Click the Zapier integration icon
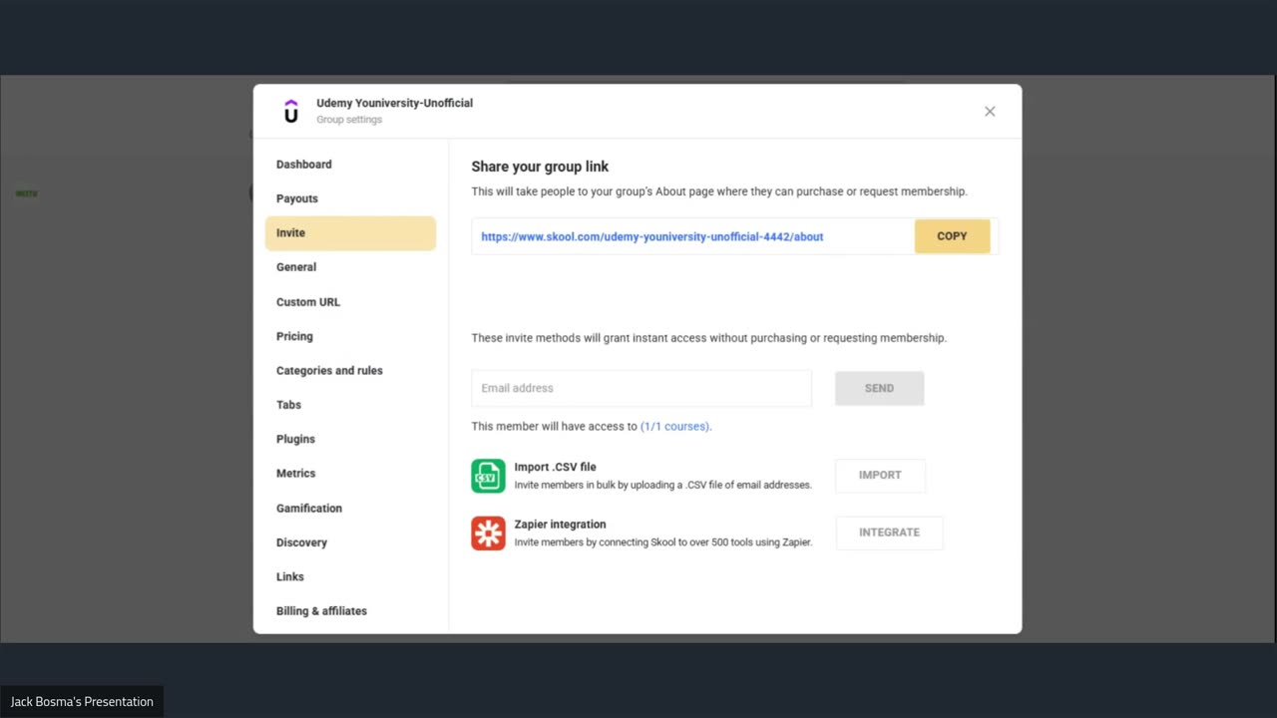1277x718 pixels. pyautogui.click(x=489, y=534)
